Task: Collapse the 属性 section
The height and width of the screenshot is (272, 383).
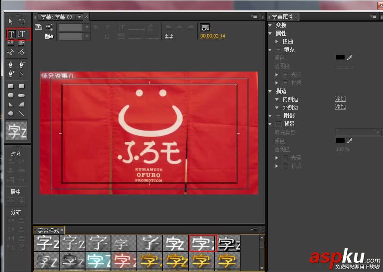Action: [270, 34]
